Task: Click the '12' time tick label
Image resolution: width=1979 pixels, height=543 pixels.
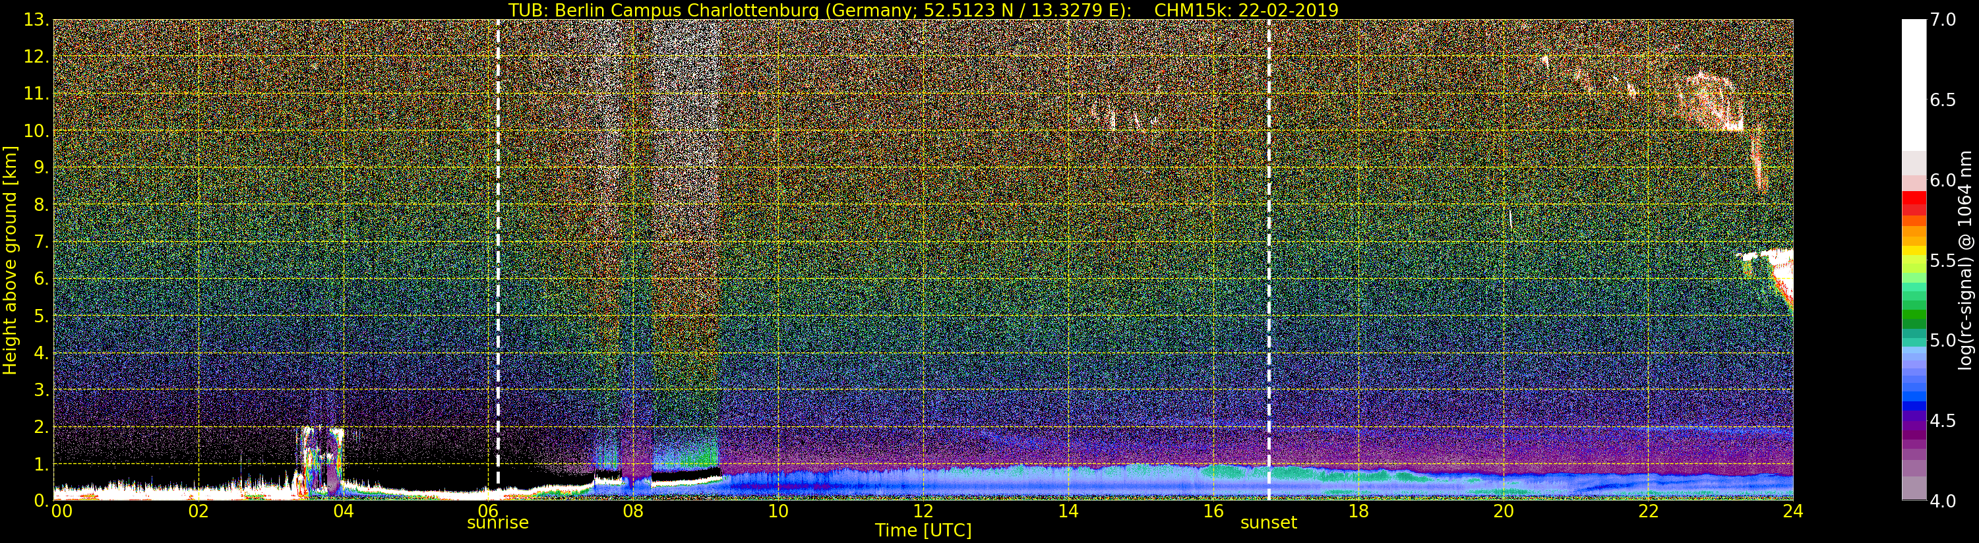Action: (923, 511)
